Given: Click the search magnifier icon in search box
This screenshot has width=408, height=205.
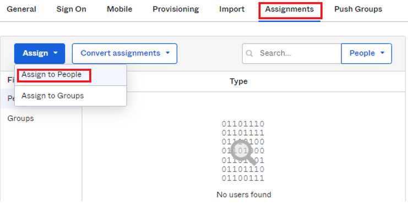Looking at the screenshot, I should (x=249, y=53).
